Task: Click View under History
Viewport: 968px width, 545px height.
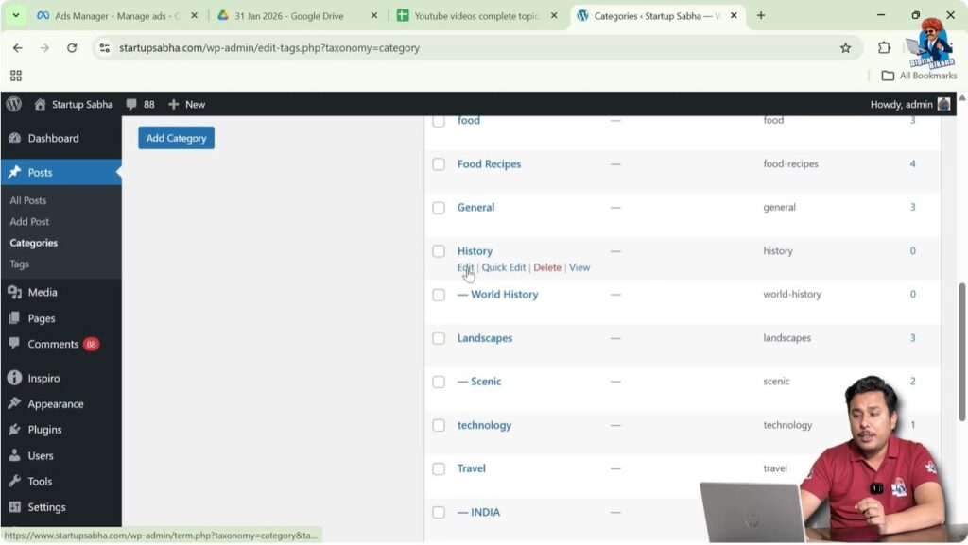Action: [x=579, y=267]
